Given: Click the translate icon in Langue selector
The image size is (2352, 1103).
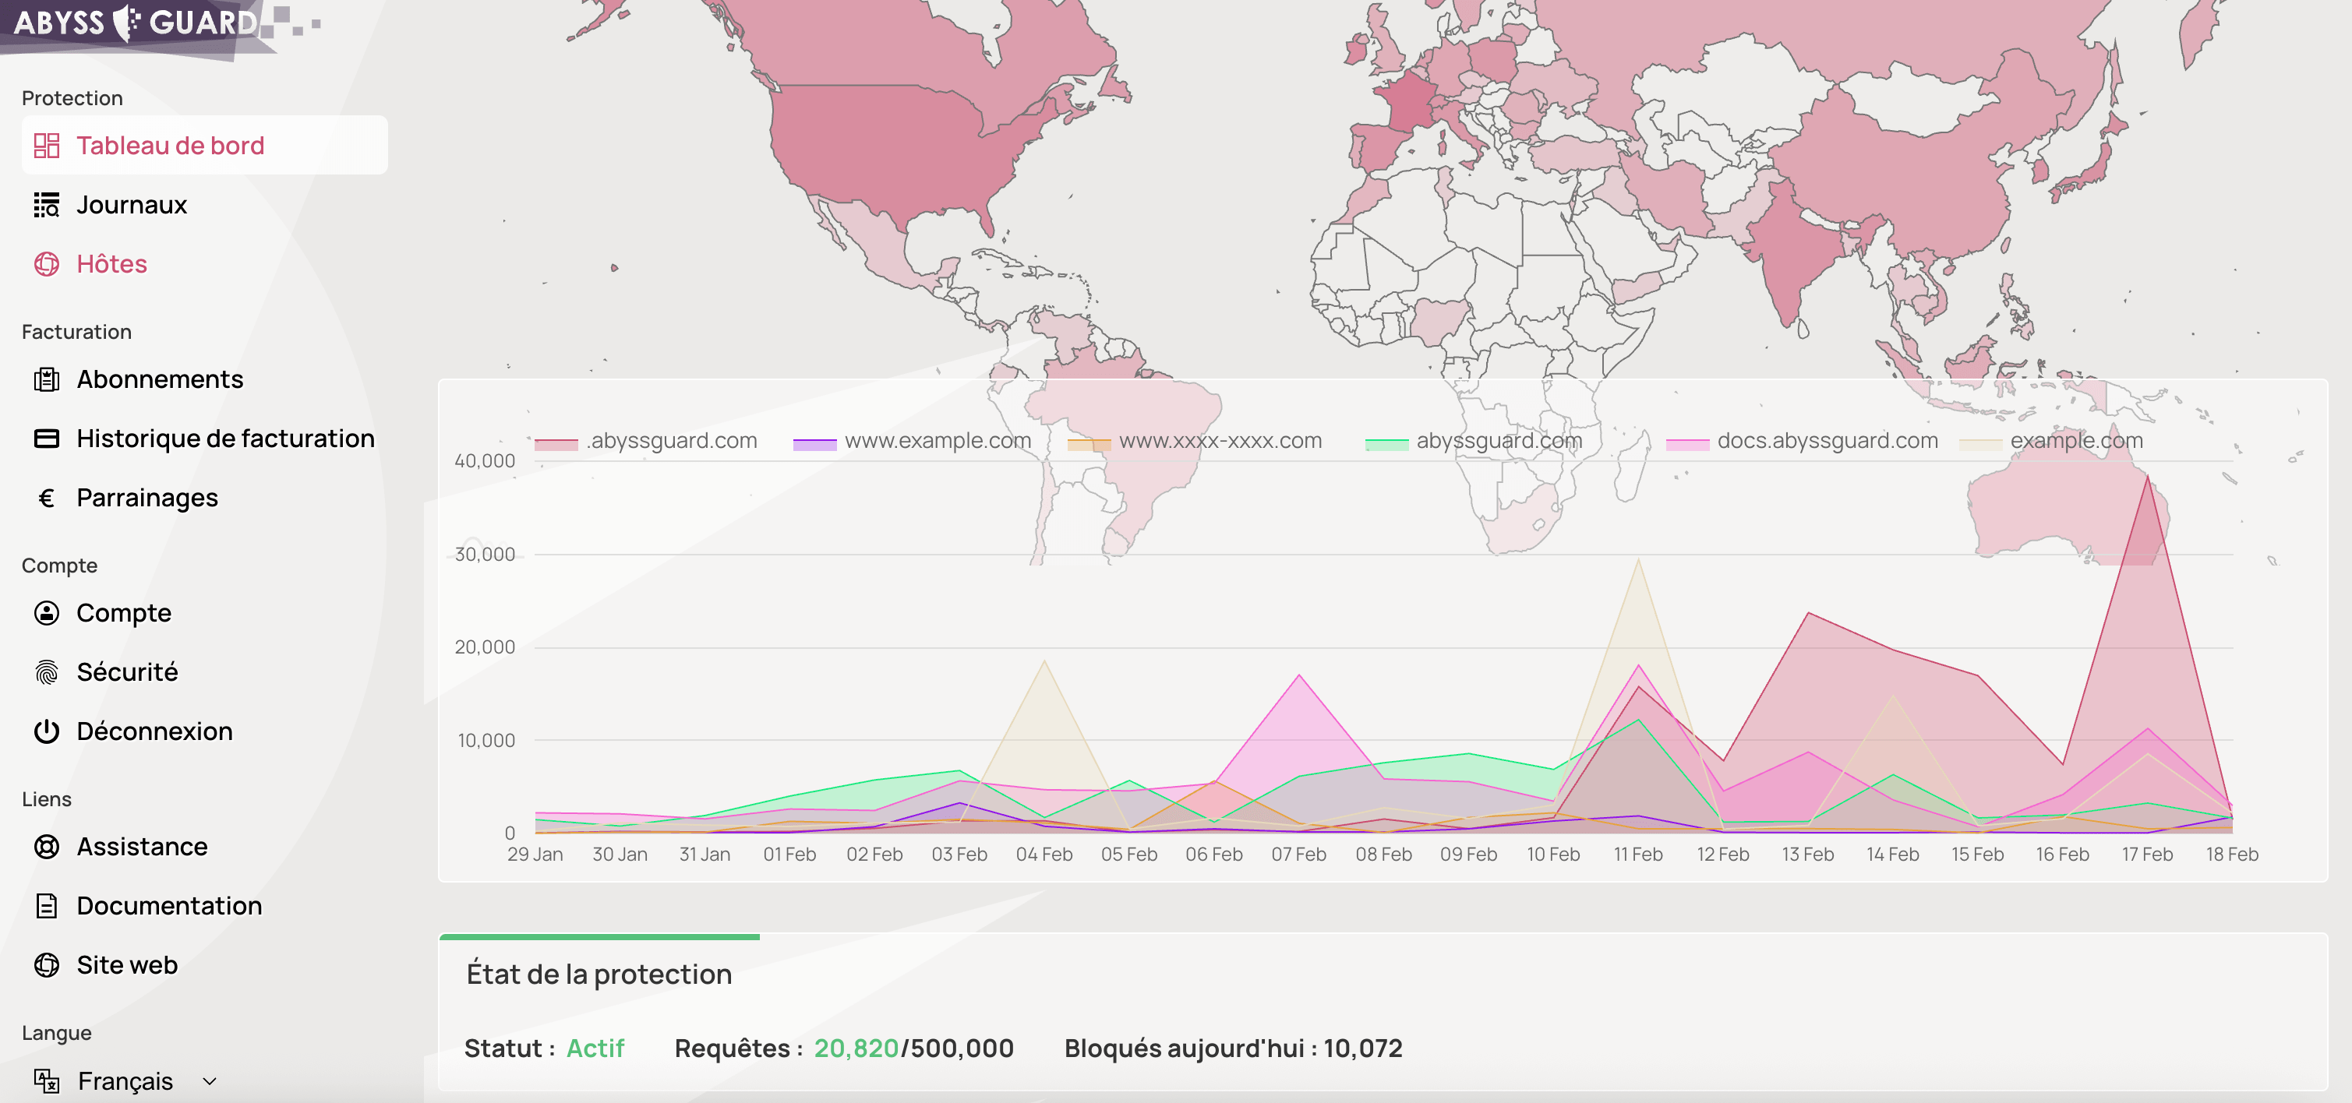Looking at the screenshot, I should click(47, 1081).
